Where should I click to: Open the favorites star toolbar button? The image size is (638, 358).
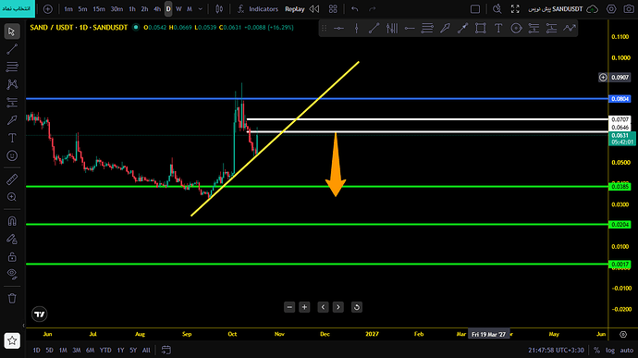(x=12, y=340)
